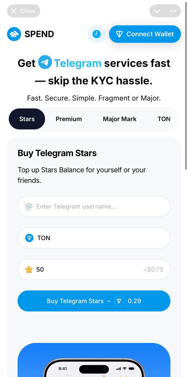Select the TON tab

click(164, 119)
